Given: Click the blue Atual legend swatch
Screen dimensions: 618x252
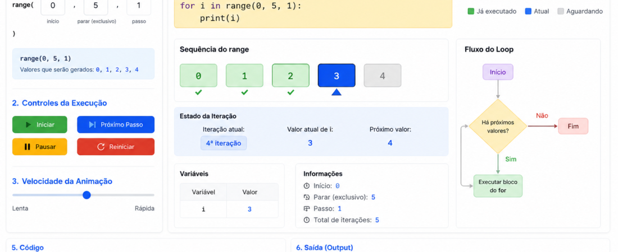Looking at the screenshot, I should [528, 11].
